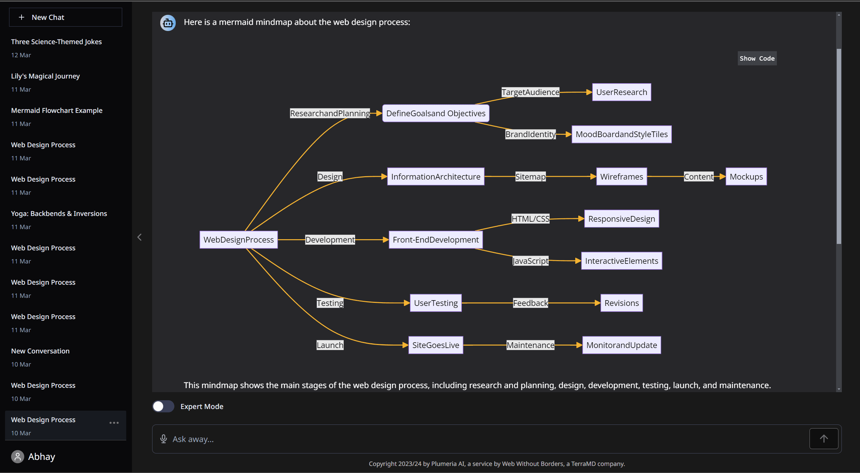Select the Mermaid Flowchart Example conversation
The image size is (860, 473).
click(x=57, y=111)
